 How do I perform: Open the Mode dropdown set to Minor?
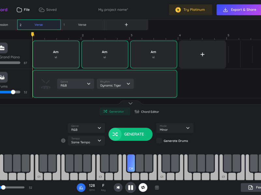175,128
